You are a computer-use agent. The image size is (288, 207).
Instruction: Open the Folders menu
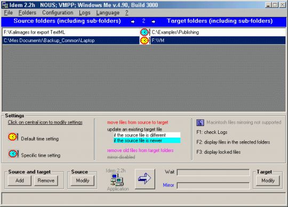(27, 13)
